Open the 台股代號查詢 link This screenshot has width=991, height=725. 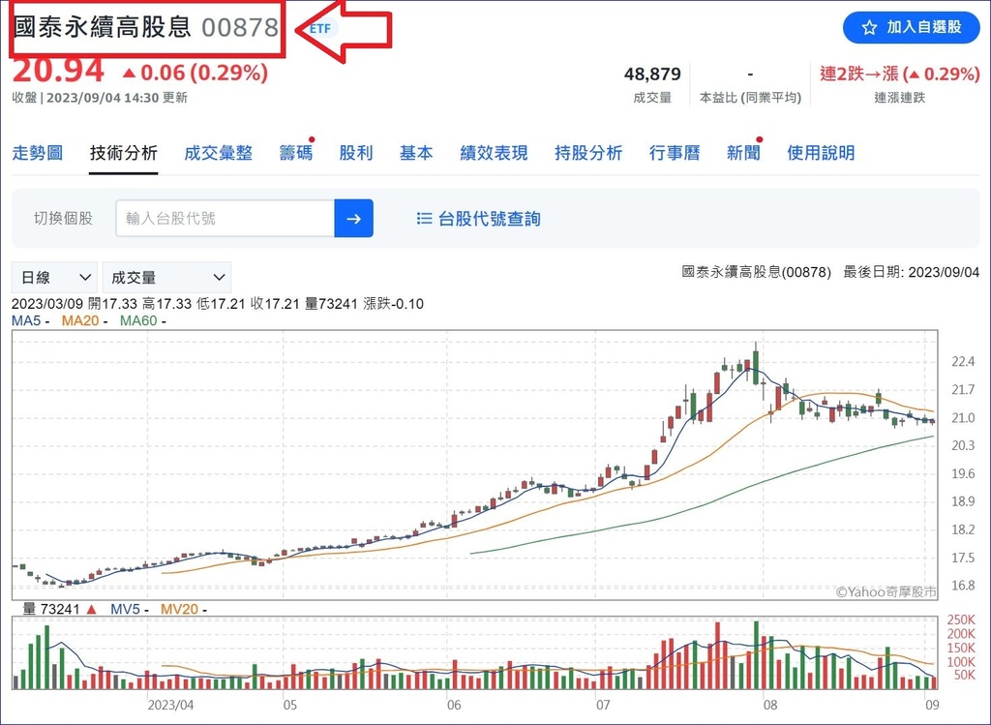(489, 219)
